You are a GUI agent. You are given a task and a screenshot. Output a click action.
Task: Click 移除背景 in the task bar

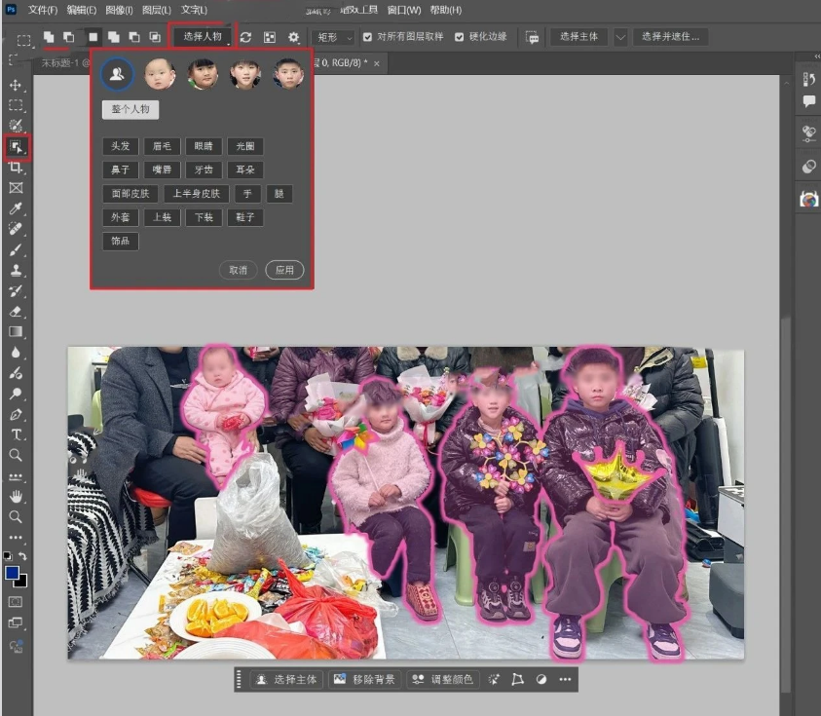tap(366, 679)
